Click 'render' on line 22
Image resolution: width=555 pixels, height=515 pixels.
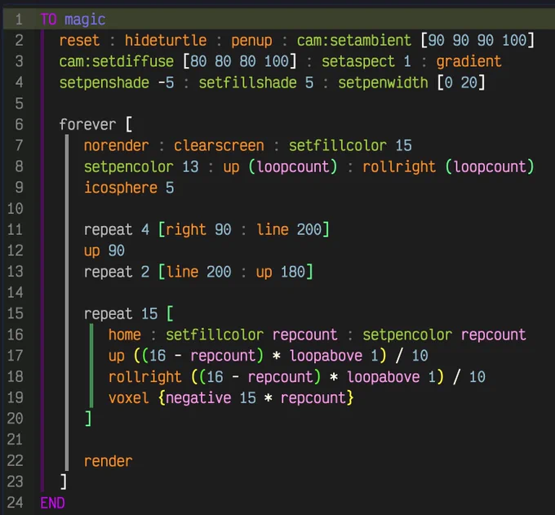[108, 461]
